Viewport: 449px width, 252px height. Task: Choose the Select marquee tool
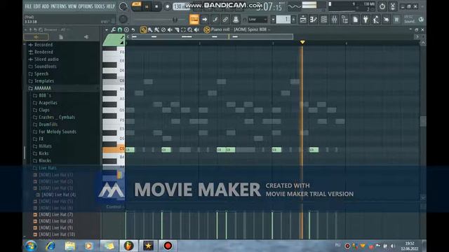point(183,29)
